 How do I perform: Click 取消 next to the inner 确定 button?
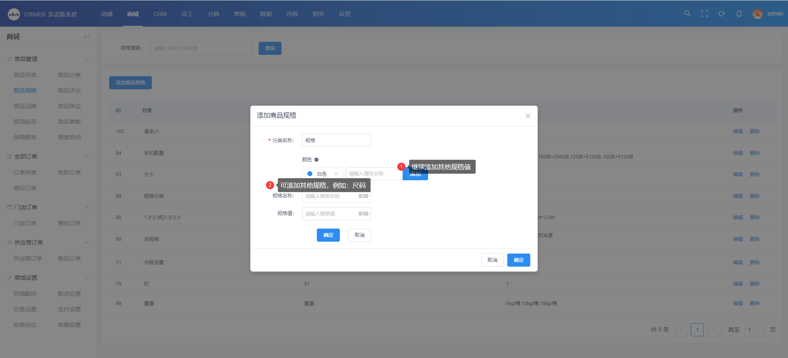coord(359,235)
